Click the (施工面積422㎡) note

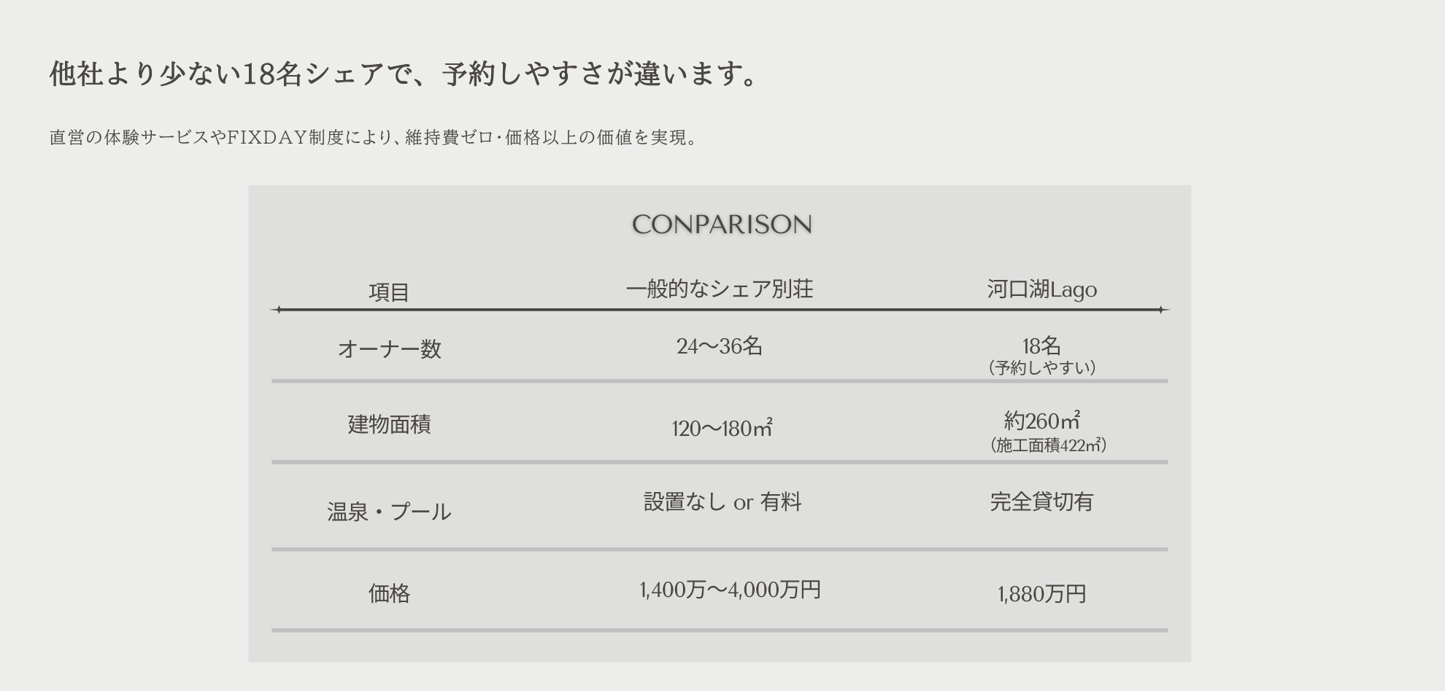pyautogui.click(x=1048, y=445)
